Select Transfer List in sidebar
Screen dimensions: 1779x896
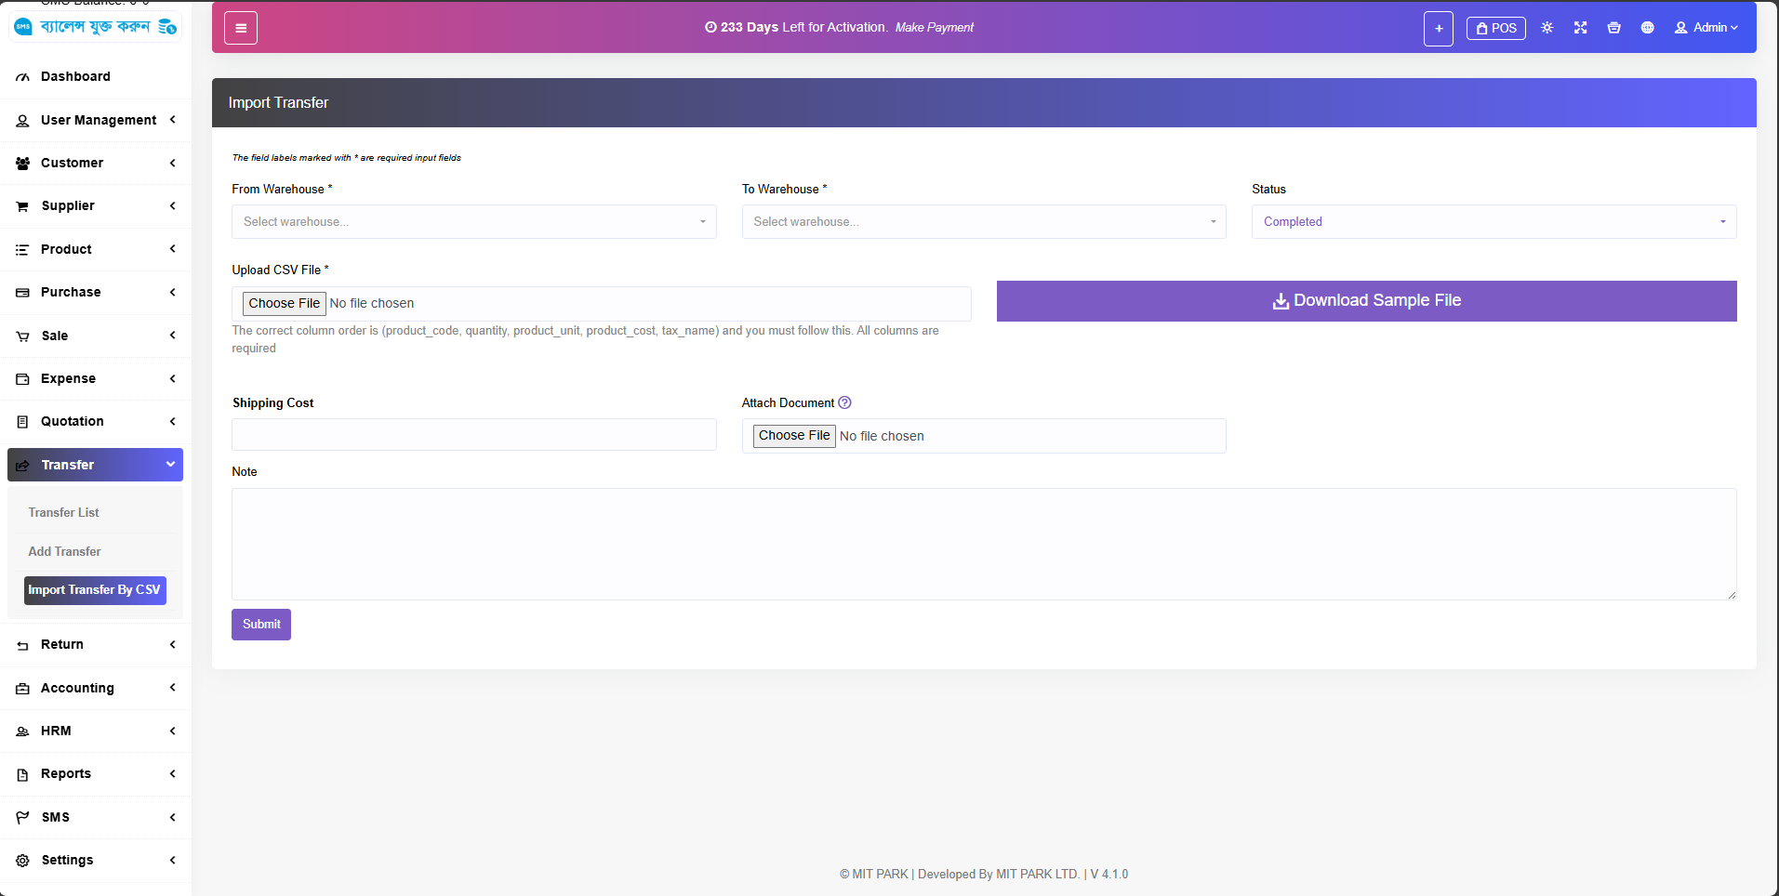tap(63, 513)
